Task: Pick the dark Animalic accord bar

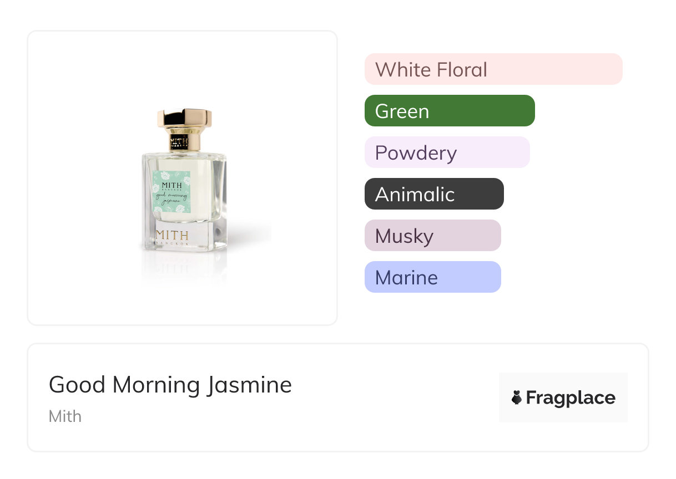Action: (434, 194)
